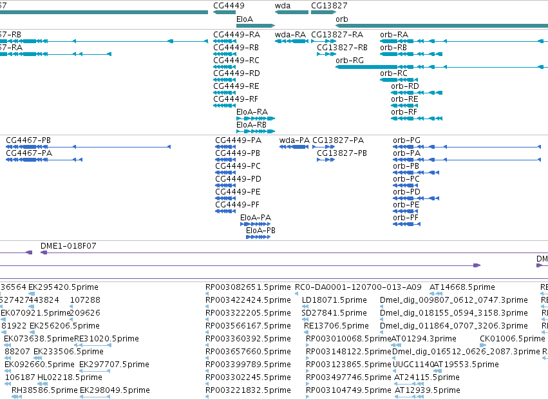Click the orb gene label

(342, 19)
